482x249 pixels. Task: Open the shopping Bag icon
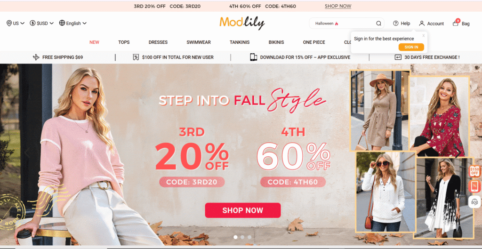pyautogui.click(x=456, y=23)
